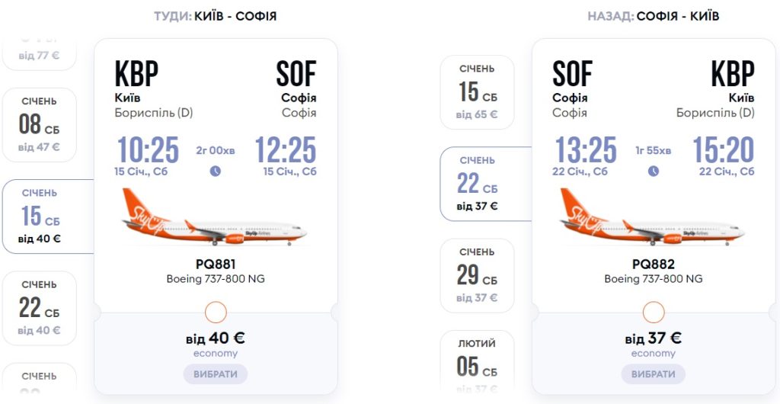Choose return date 22 Січень from 37 €

(478, 184)
